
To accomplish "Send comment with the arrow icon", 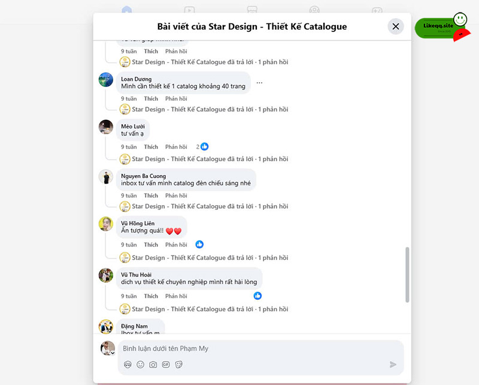I will click(x=393, y=365).
